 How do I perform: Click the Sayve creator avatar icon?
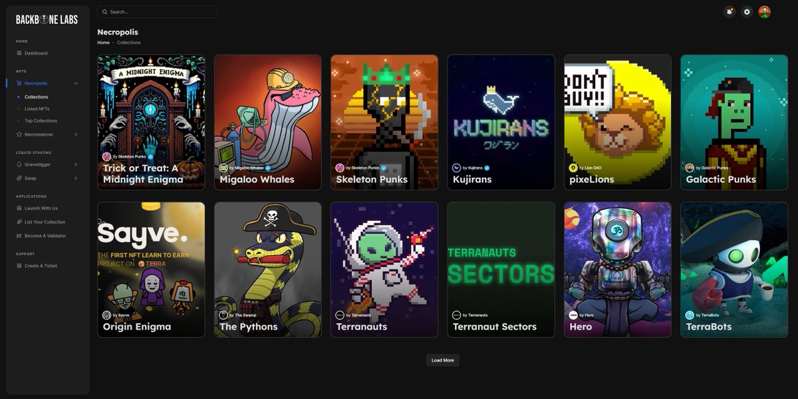coord(106,315)
